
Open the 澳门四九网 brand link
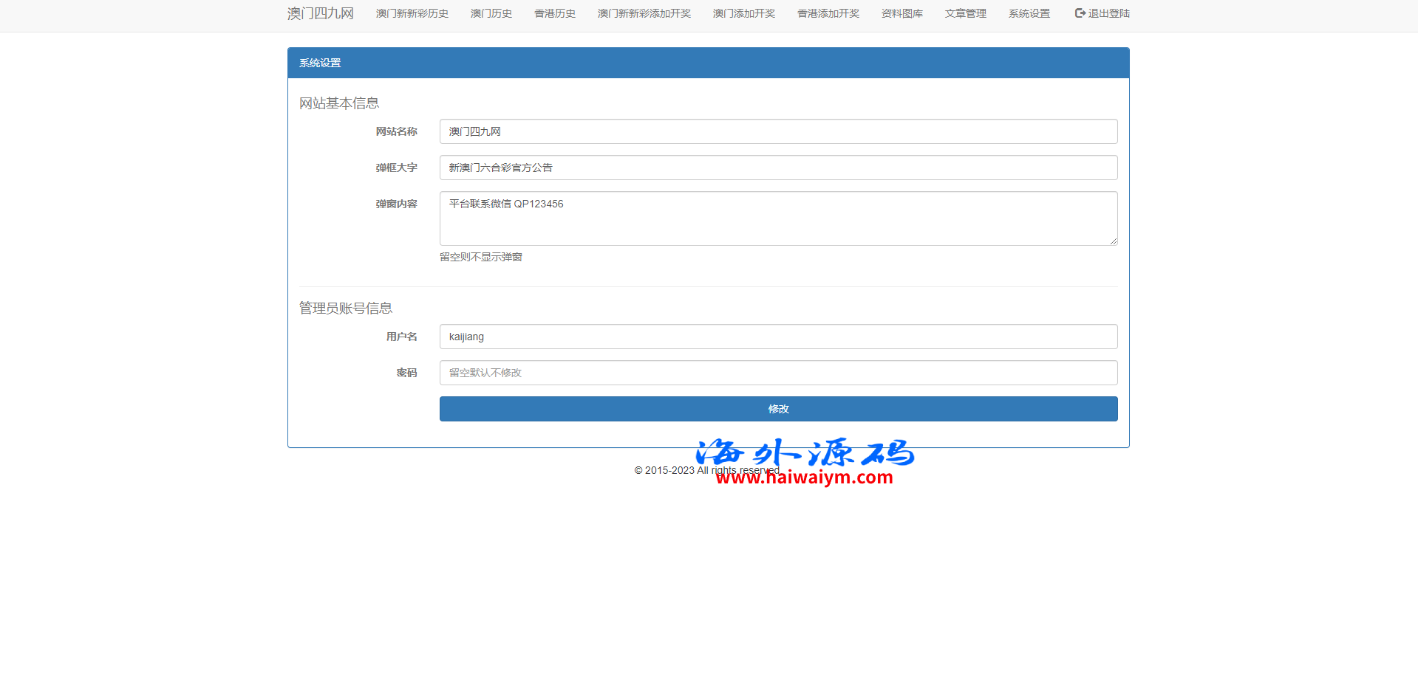point(320,13)
